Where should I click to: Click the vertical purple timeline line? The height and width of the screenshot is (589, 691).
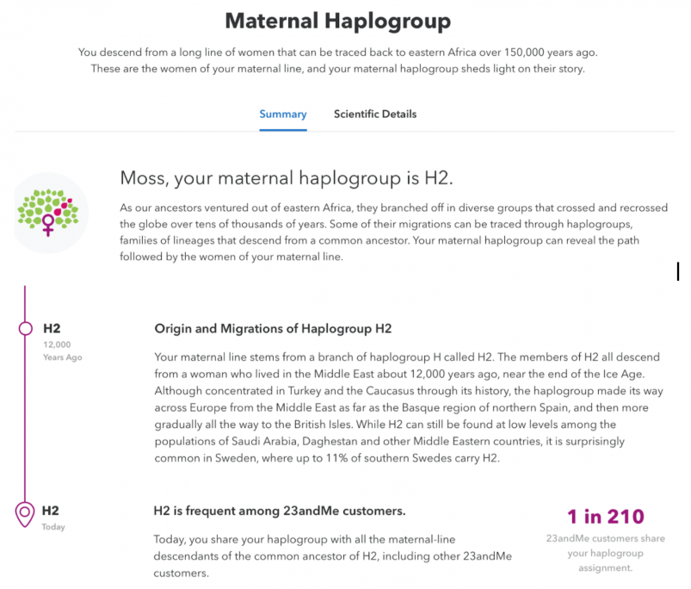25,414
